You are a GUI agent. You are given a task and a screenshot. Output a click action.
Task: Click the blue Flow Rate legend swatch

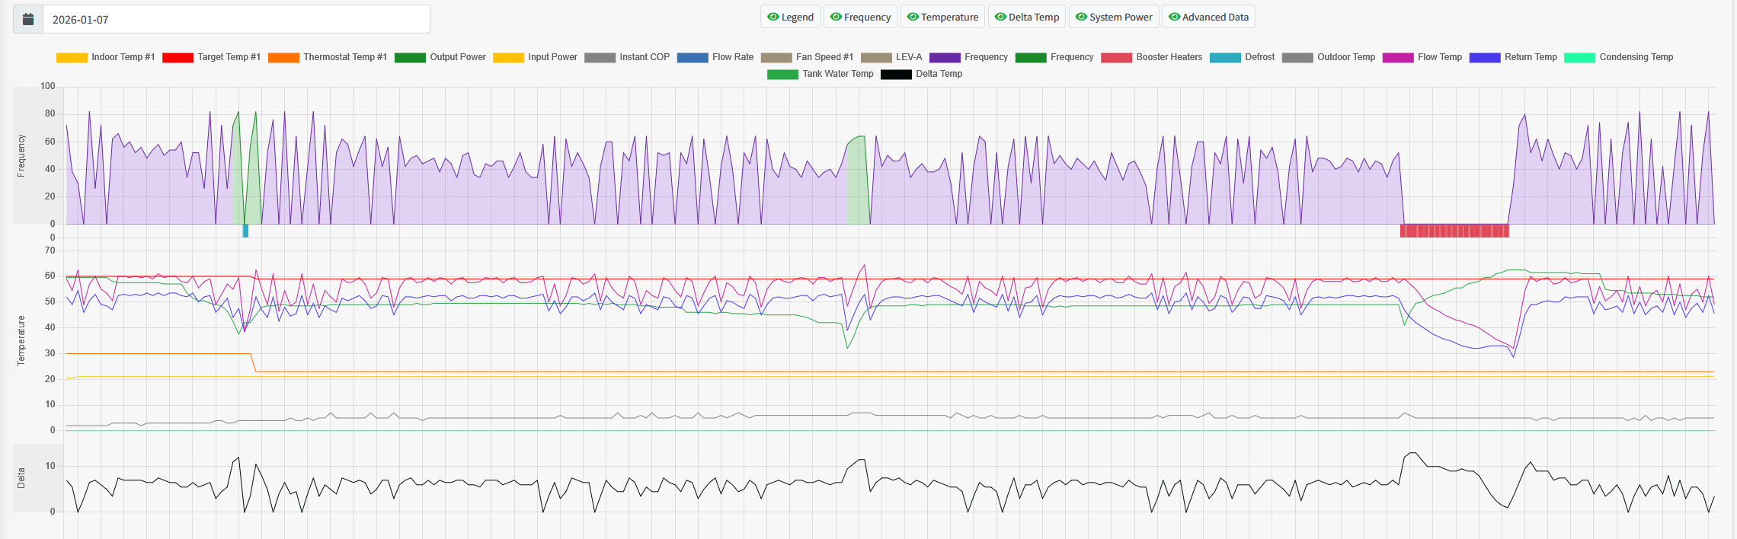[692, 57]
